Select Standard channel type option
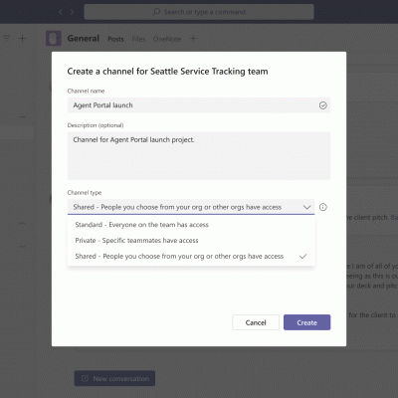This screenshot has height=398, width=398. (191, 225)
